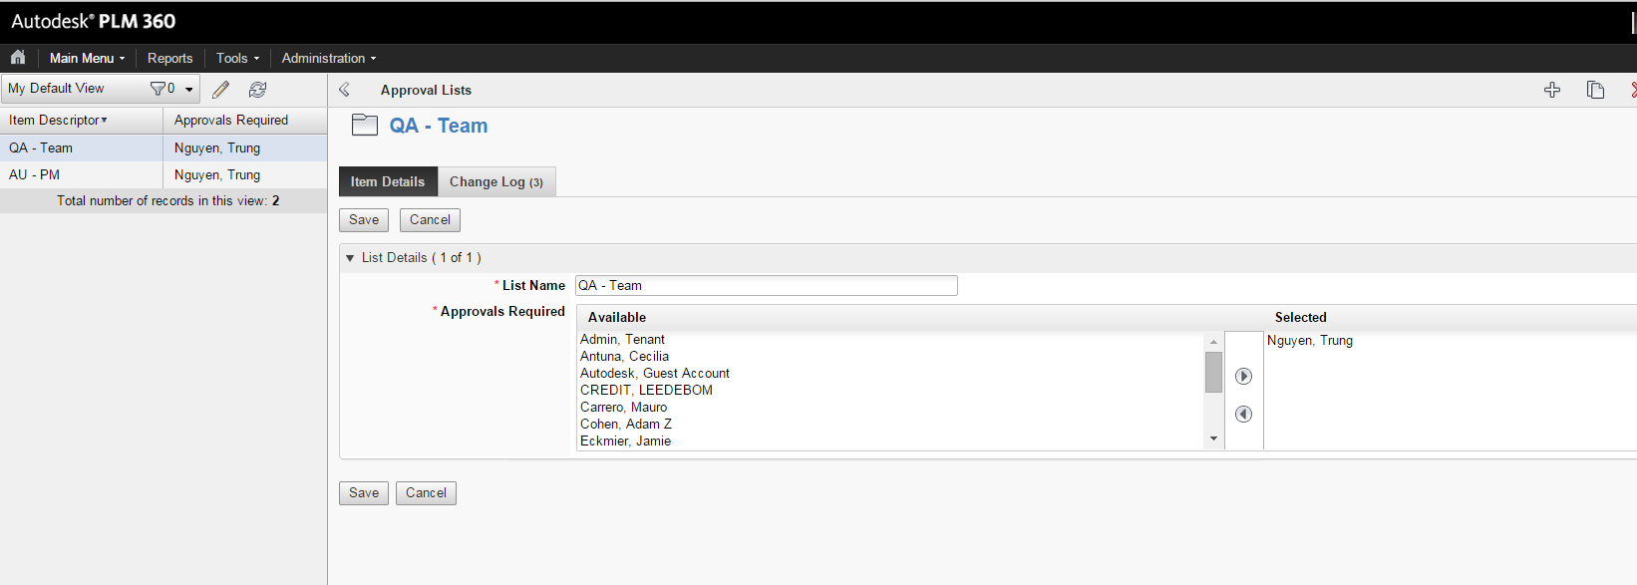This screenshot has height=585, width=1637.
Task: Select CREDIT, LEEDEBOM in Available list
Action: [646, 390]
